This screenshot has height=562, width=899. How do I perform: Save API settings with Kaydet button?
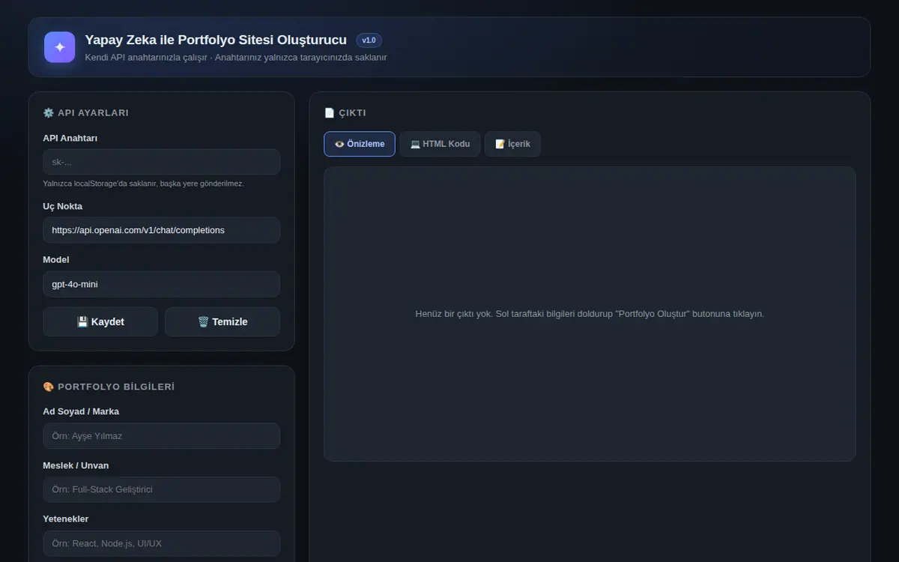click(100, 321)
